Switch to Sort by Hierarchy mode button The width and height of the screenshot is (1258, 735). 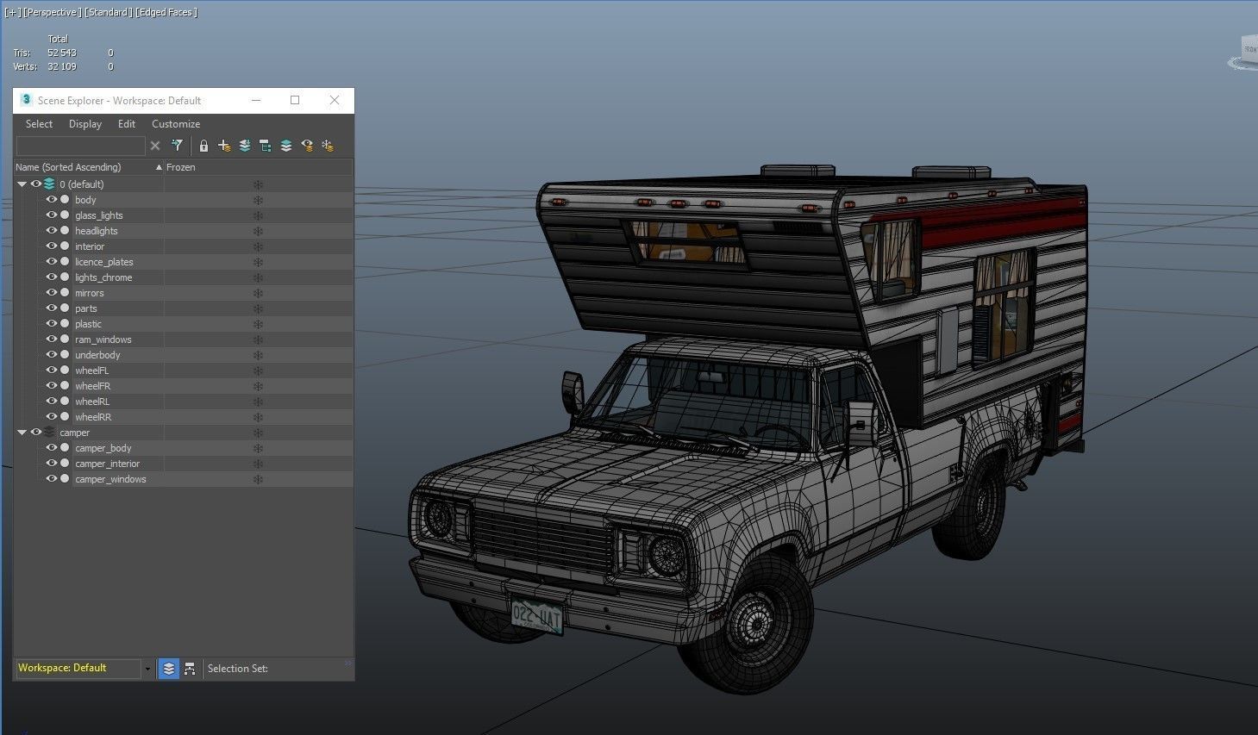pyautogui.click(x=190, y=669)
